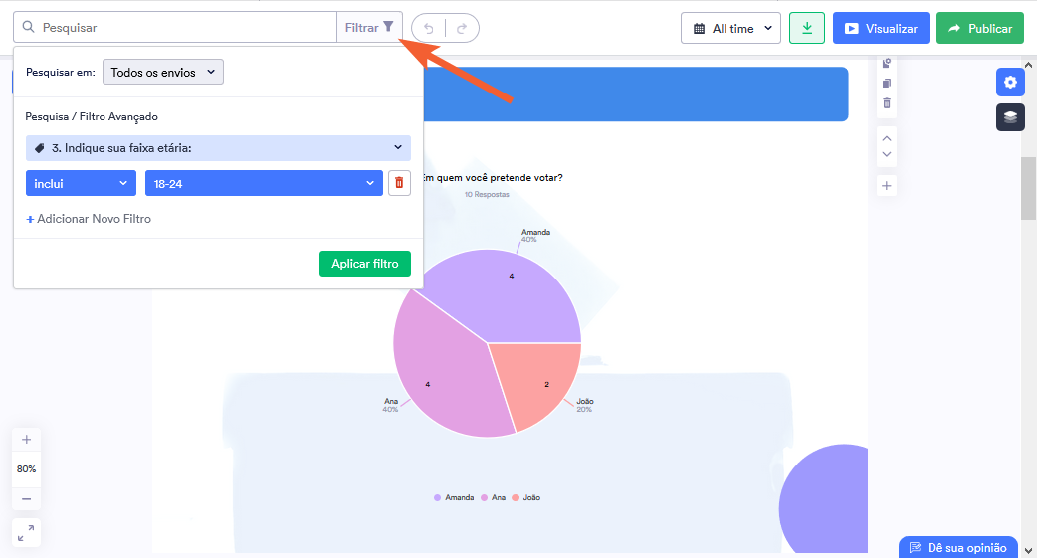Screen dimensions: 1037x558
Task: Toggle Amanda legend item
Action: pos(454,498)
